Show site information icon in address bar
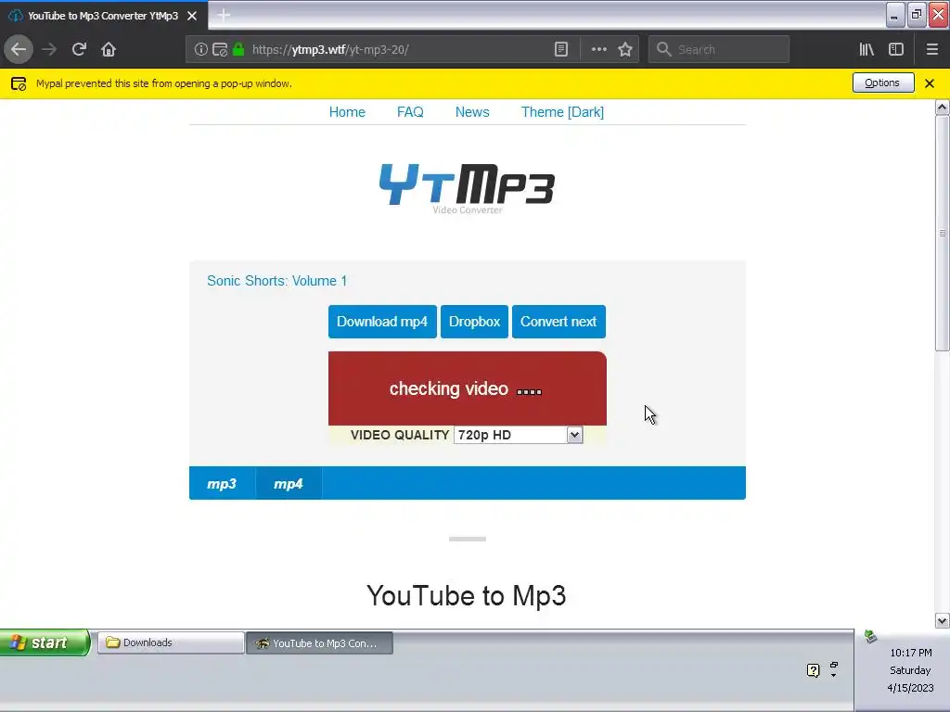 pos(200,49)
